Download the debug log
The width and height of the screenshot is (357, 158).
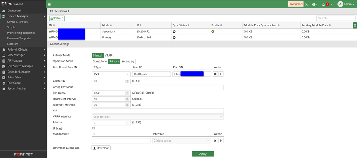point(101,148)
